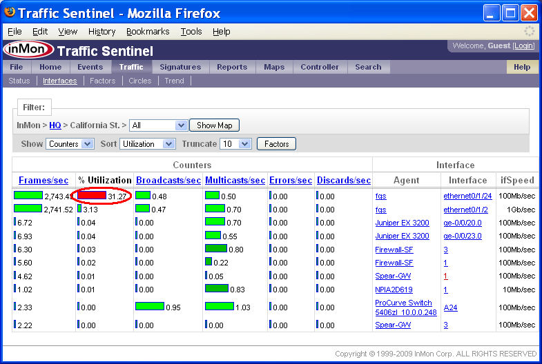Open the Controller tab
This screenshot has height=364, width=542.
[320, 67]
